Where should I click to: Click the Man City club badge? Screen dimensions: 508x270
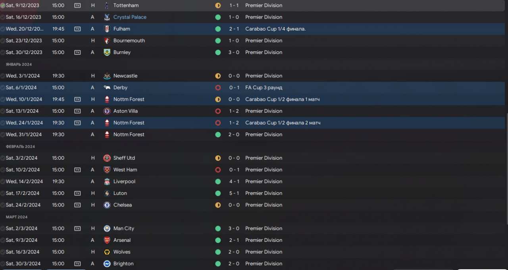[107, 229]
